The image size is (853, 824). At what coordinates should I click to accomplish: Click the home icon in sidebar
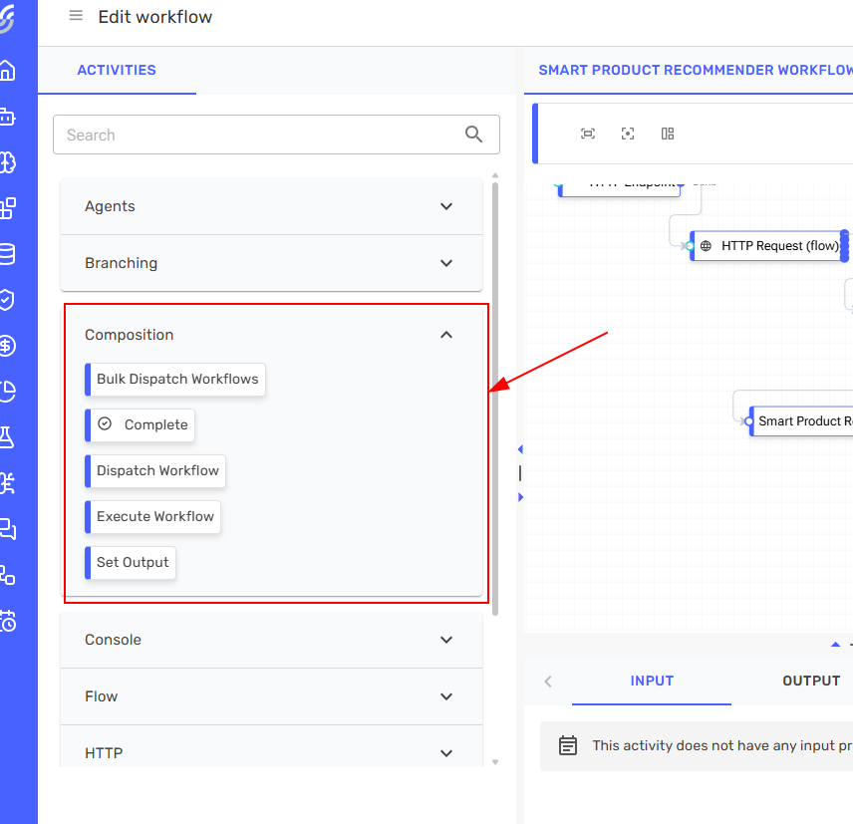click(x=7, y=71)
